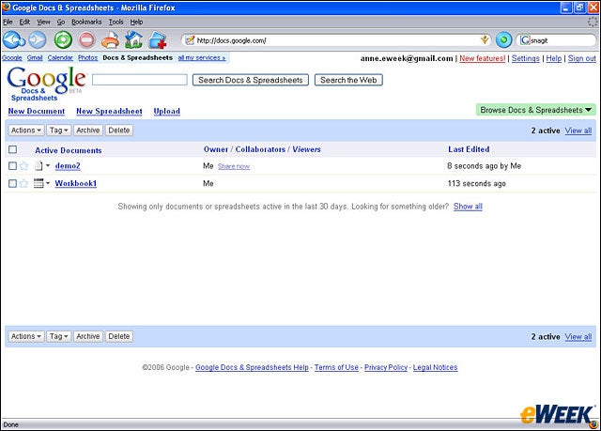Click the Google search engine icon in search box

(525, 40)
